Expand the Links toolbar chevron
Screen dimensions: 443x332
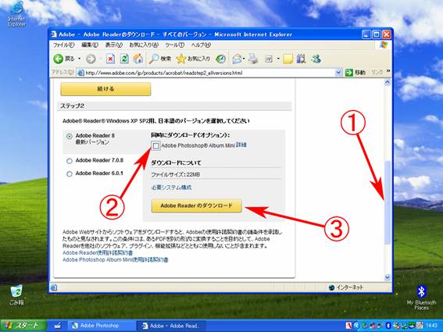388,70
